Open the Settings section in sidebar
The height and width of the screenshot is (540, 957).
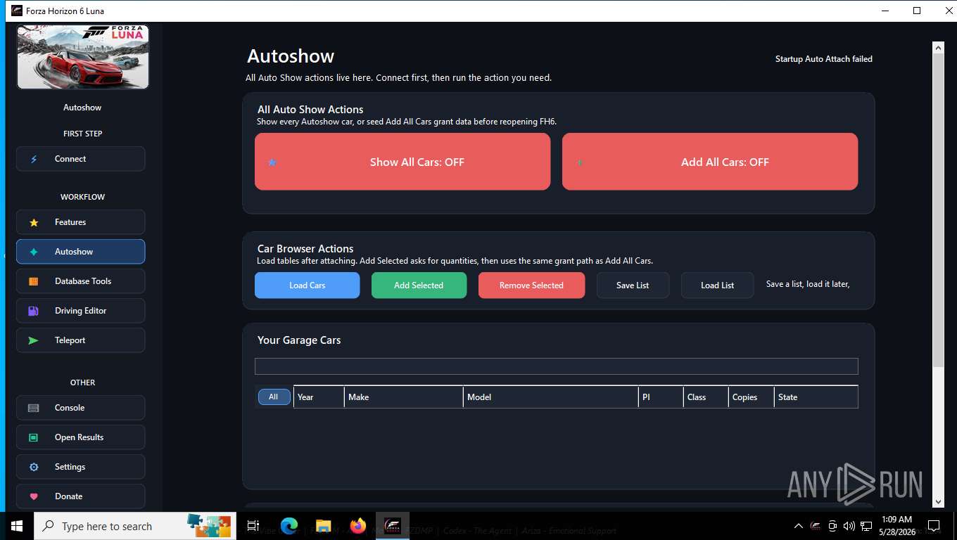(x=81, y=467)
